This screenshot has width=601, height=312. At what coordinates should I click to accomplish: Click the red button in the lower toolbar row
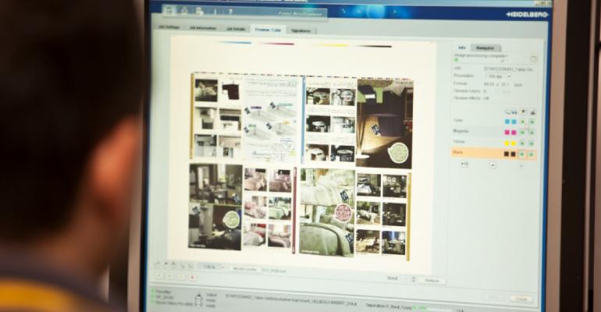[193, 277]
